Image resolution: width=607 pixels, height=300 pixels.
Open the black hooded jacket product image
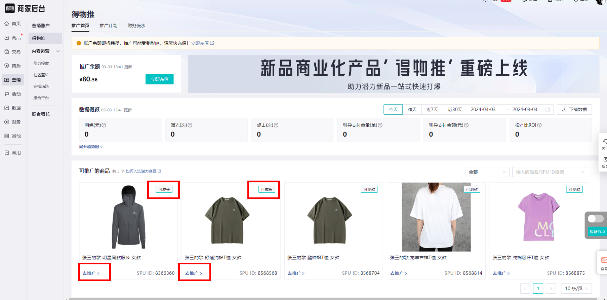pyautogui.click(x=128, y=217)
